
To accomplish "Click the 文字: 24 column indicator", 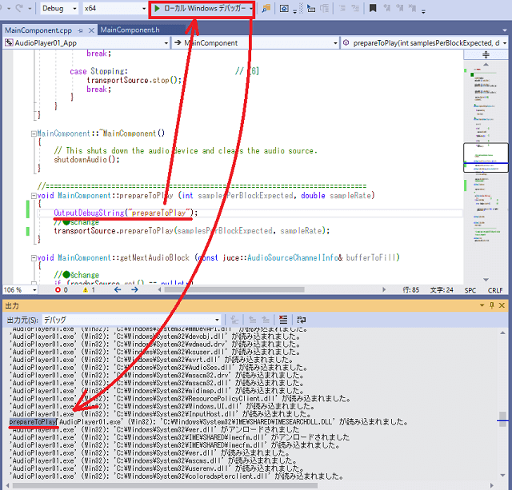I will (x=442, y=290).
